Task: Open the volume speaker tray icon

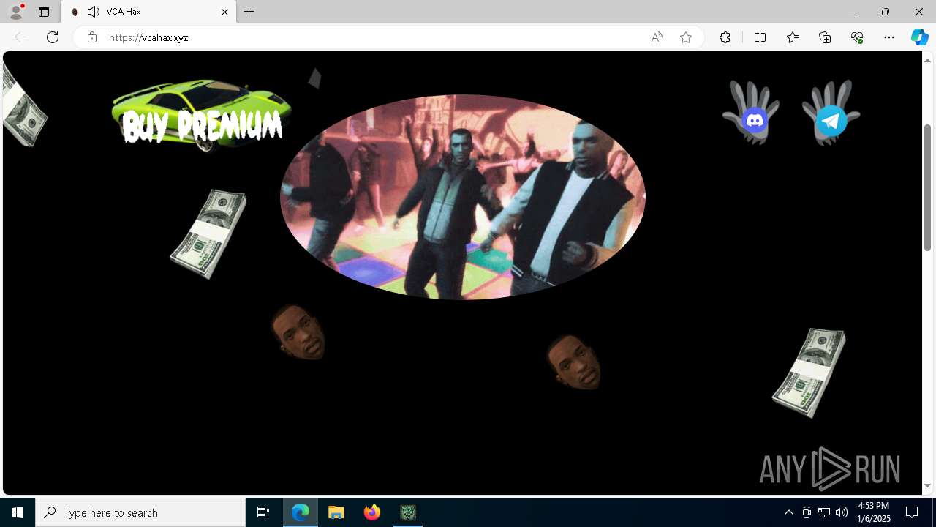Action: pyautogui.click(x=842, y=512)
